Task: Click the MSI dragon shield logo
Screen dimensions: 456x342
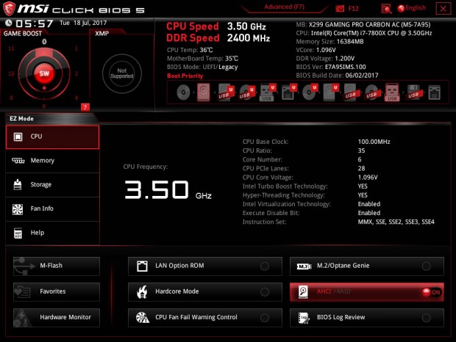Action: pyautogui.click(x=9, y=8)
